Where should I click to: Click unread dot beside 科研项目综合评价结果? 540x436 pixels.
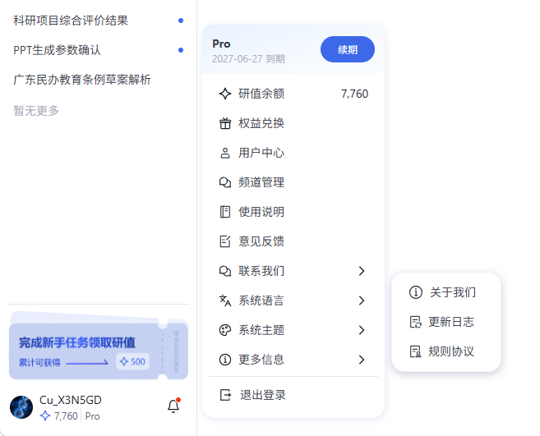181,21
